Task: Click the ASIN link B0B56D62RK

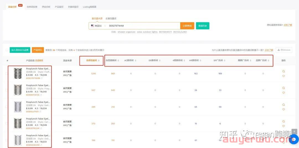Action: pyautogui.click(x=33, y=145)
